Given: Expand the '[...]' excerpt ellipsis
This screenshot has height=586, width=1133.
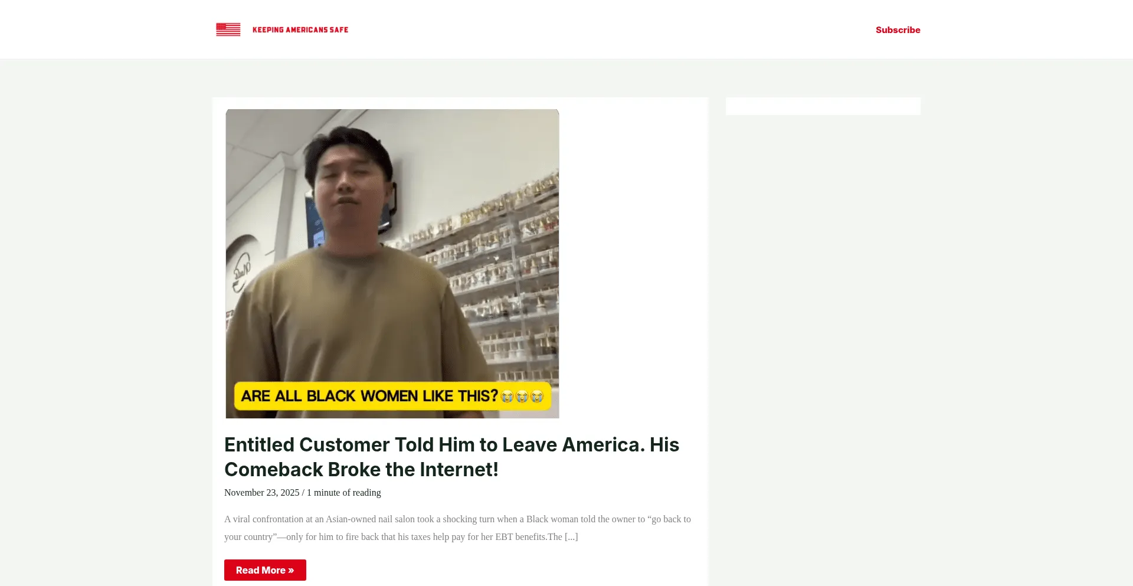Looking at the screenshot, I should (x=571, y=536).
